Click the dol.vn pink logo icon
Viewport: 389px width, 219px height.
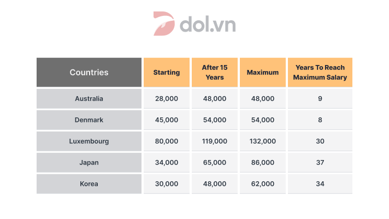pos(164,24)
